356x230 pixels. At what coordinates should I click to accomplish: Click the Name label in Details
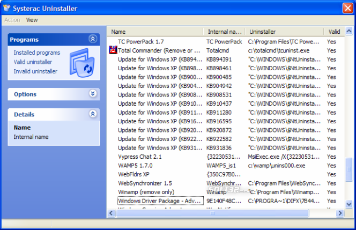pos(22,128)
